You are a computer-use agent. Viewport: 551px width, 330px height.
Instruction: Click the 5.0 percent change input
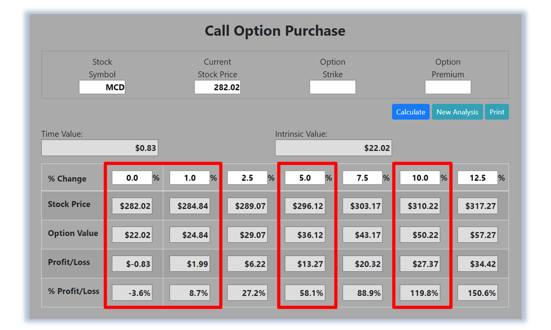pyautogui.click(x=305, y=178)
